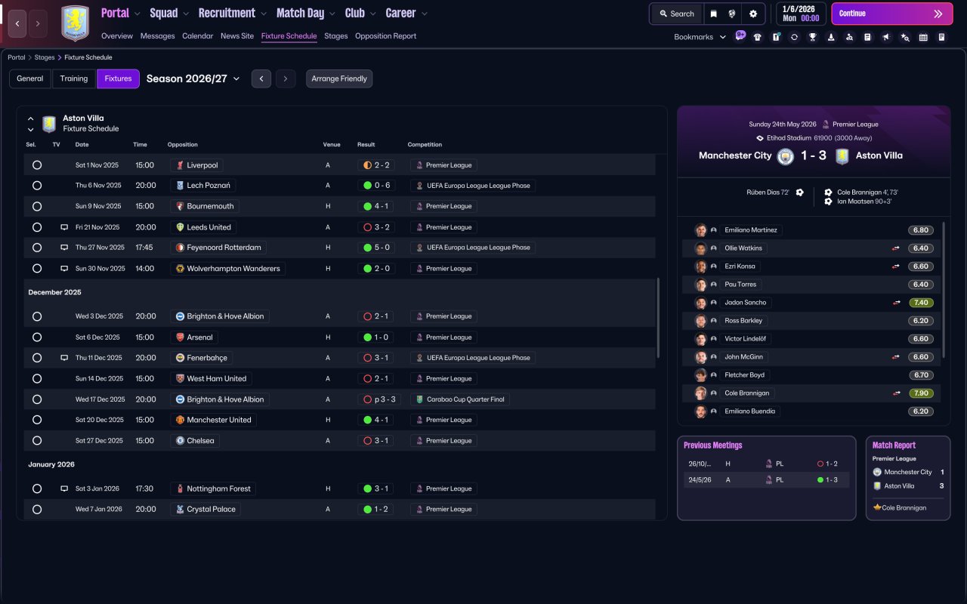
Task: Open the Season 2026/27 dropdown
Action: 193,79
